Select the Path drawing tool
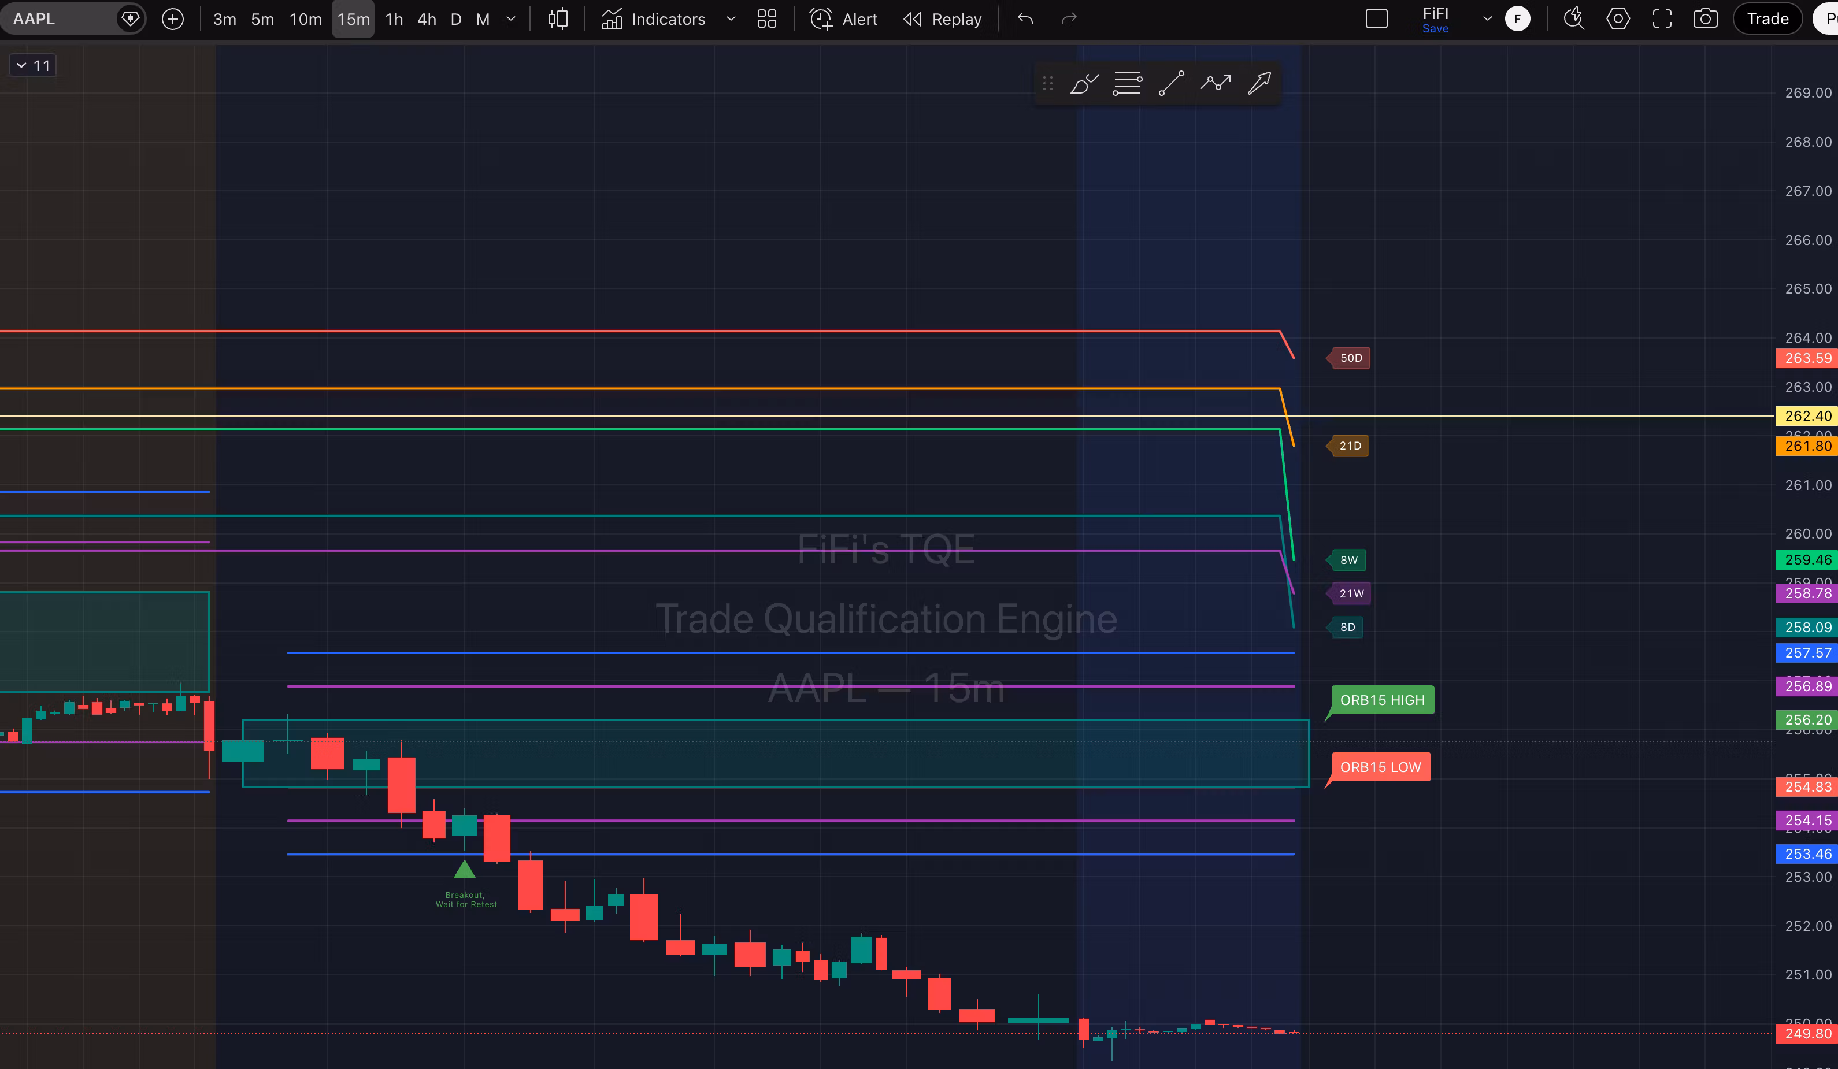Screen dimensions: 1838x1069 1216,83
